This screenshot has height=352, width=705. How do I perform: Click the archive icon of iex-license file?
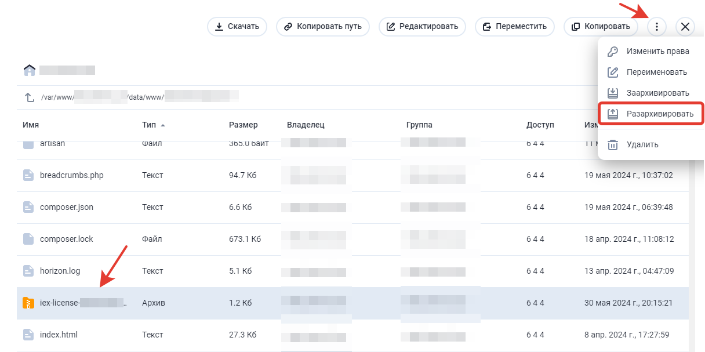coord(28,303)
